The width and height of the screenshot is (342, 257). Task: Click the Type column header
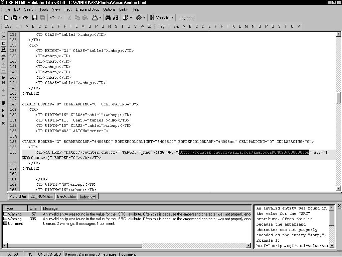(x=15, y=208)
